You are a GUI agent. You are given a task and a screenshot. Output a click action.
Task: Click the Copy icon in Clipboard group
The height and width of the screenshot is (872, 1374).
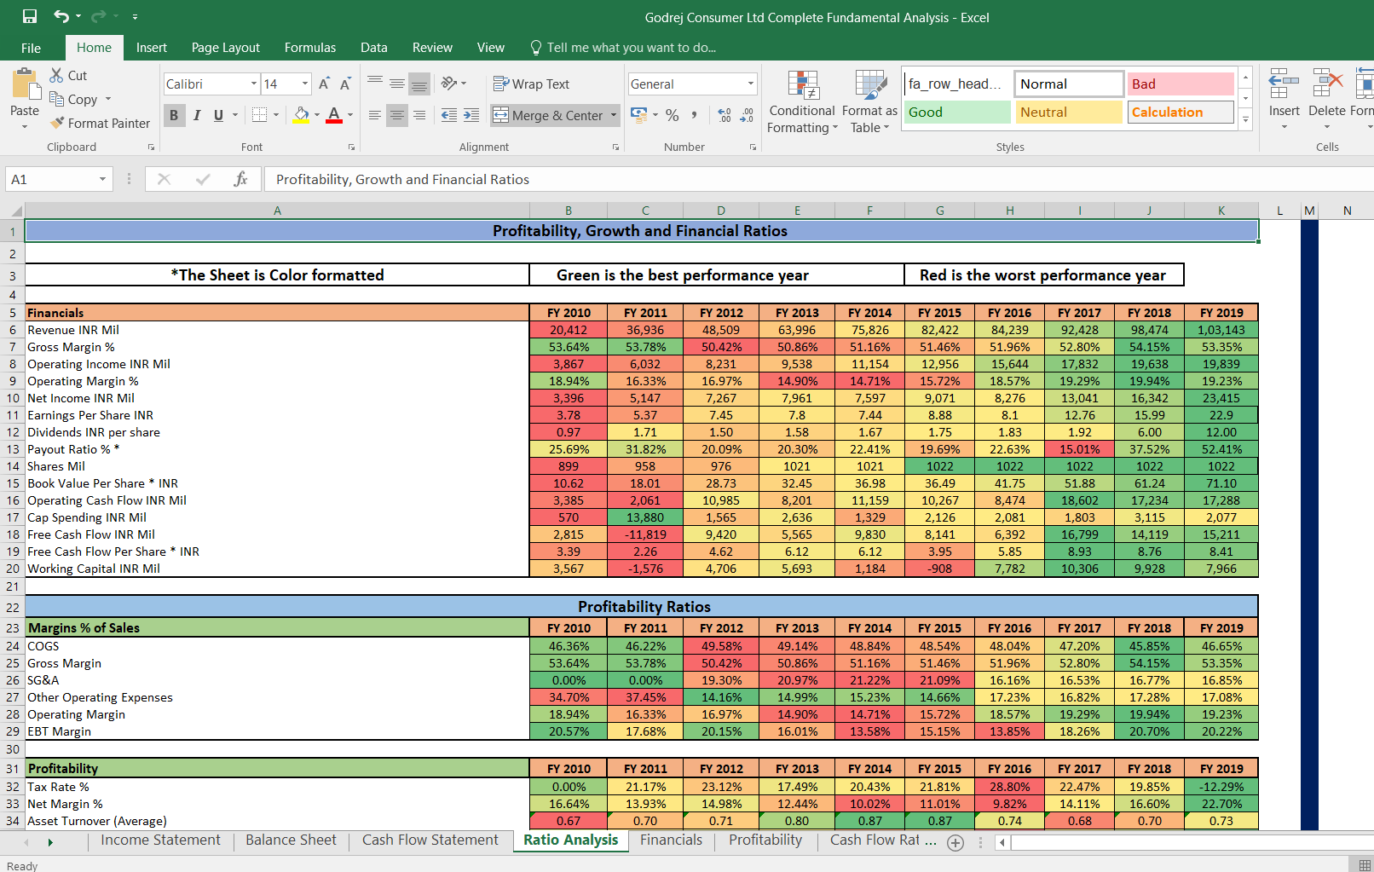[x=57, y=99]
